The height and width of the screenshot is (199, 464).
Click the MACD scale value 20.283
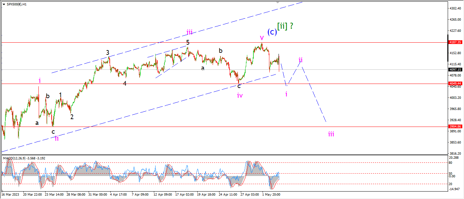point(454,157)
